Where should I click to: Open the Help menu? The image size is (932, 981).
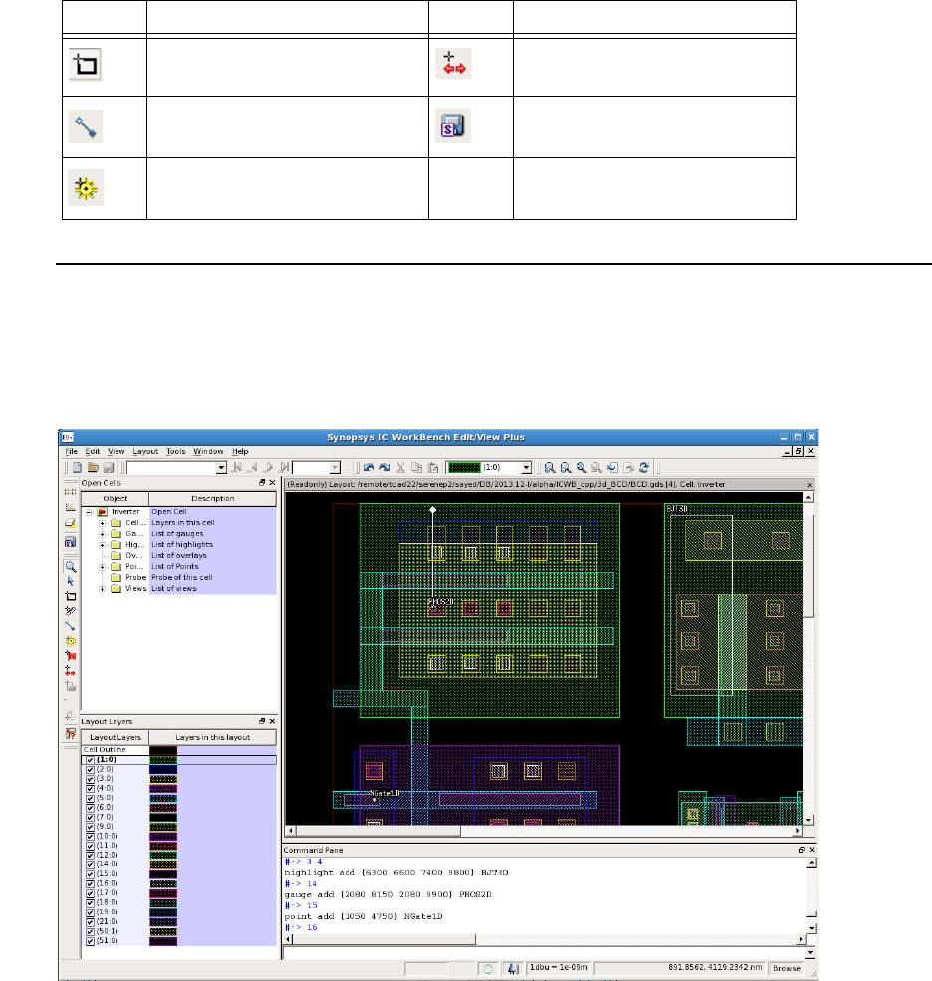click(240, 452)
